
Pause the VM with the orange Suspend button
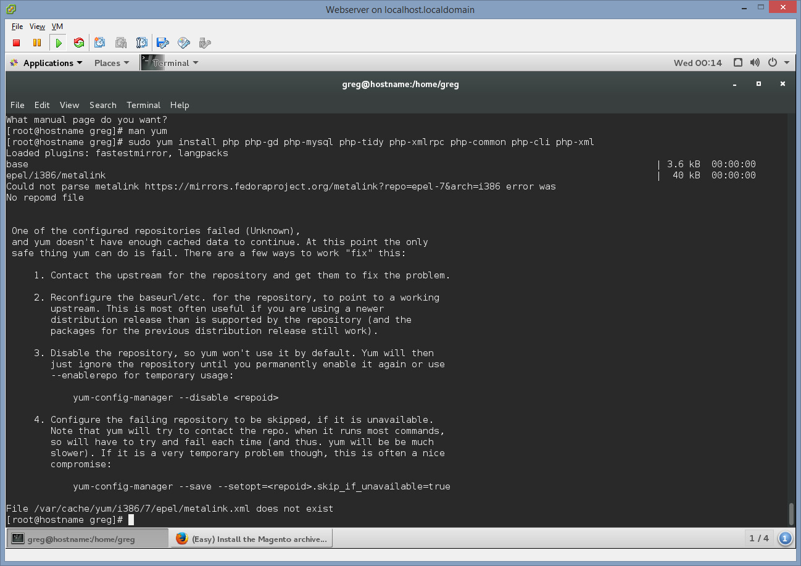pos(37,43)
